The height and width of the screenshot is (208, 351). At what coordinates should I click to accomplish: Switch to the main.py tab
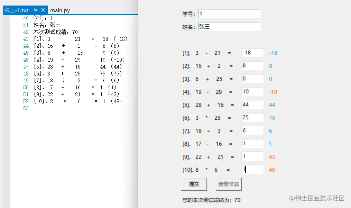click(60, 10)
